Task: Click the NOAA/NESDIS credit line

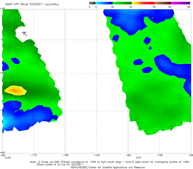Action: point(108,167)
